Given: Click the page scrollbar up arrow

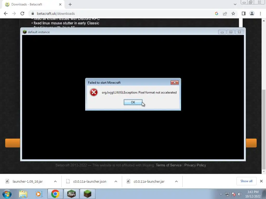Looking at the screenshot, I should [264, 21].
